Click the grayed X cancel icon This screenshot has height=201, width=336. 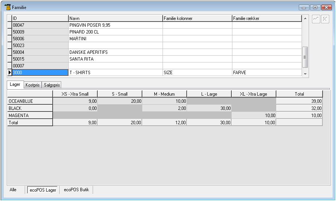(x=325, y=19)
